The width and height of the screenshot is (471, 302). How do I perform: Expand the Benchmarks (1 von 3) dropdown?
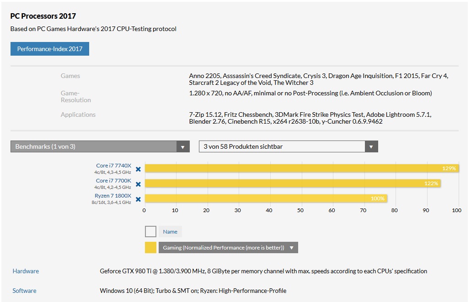click(100, 146)
